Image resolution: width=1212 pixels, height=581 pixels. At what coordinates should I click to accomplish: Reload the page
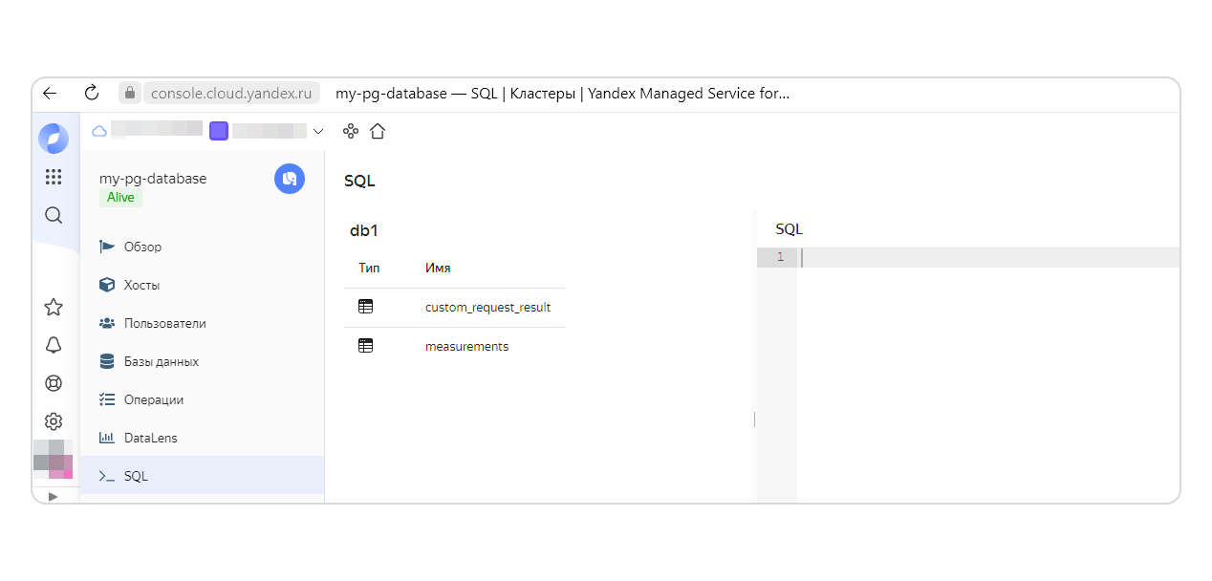coord(92,93)
